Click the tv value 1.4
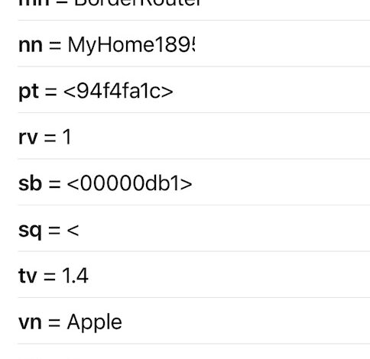 point(75,276)
